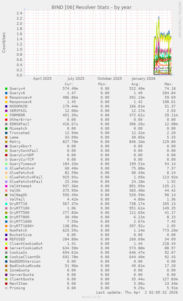Click the Max: column header
This screenshot has height=301, width=183.
pyautogui.click(x=169, y=84)
